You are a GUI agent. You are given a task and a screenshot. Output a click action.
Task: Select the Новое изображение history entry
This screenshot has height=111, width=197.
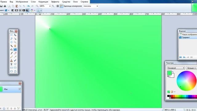(188, 35)
